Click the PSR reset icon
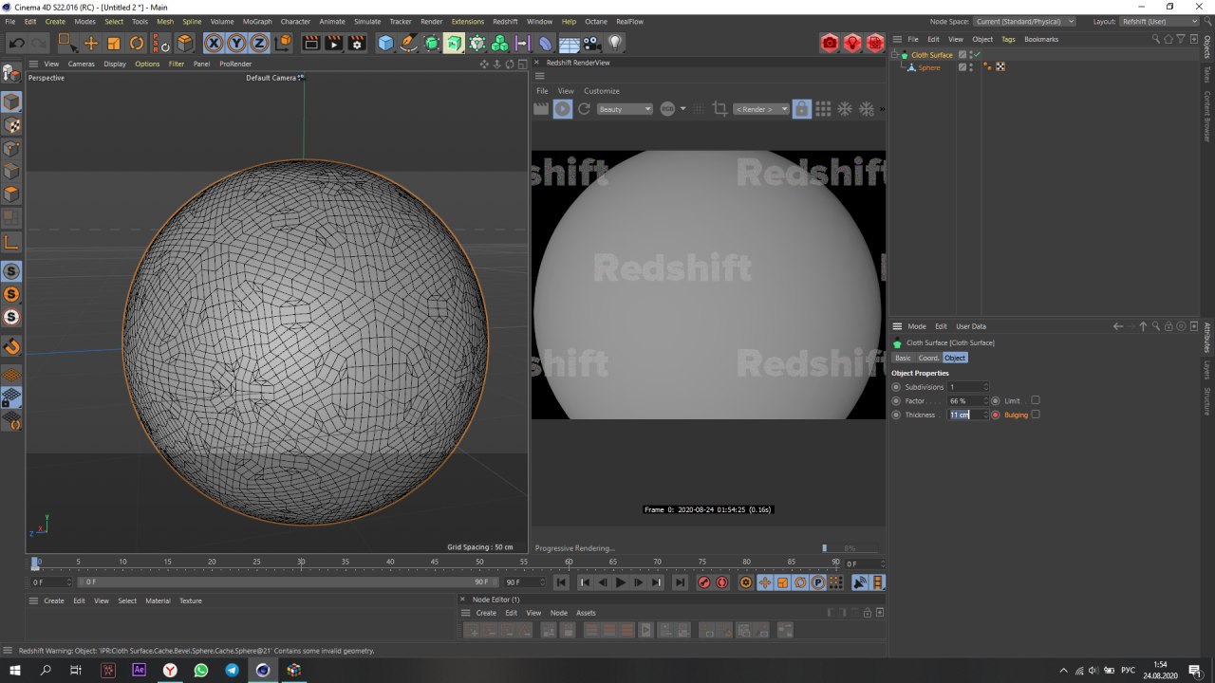Screen dimensions: 1215x683 point(159,43)
